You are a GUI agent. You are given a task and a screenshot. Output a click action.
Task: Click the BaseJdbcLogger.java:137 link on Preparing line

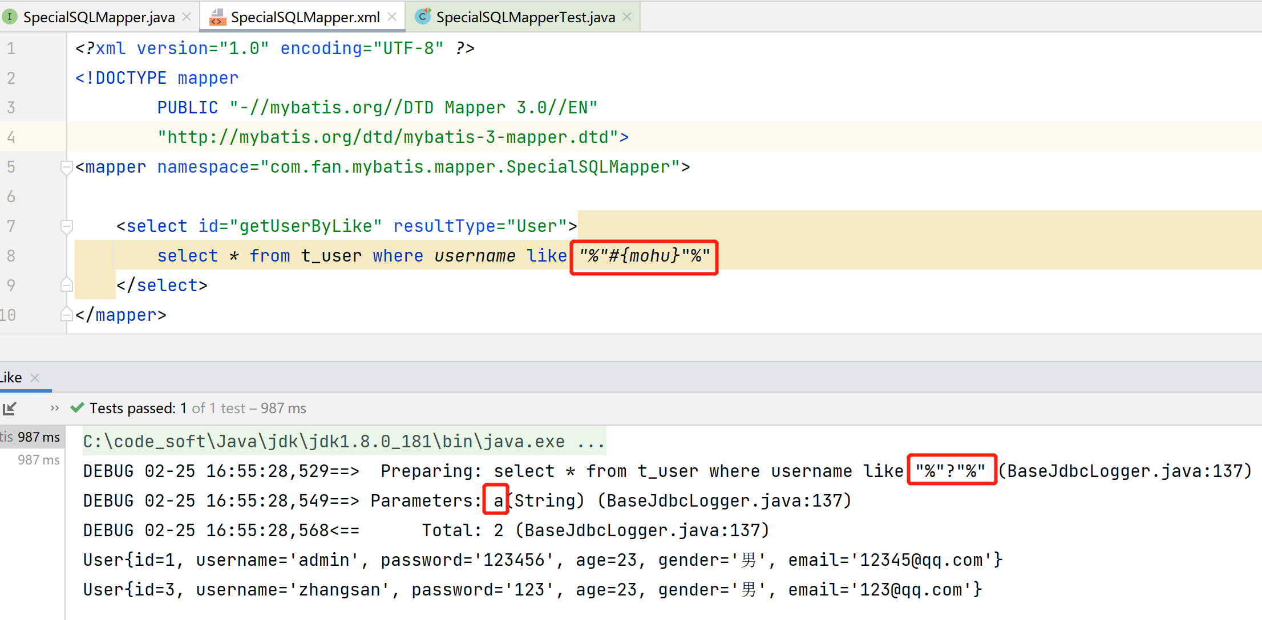click(1124, 471)
